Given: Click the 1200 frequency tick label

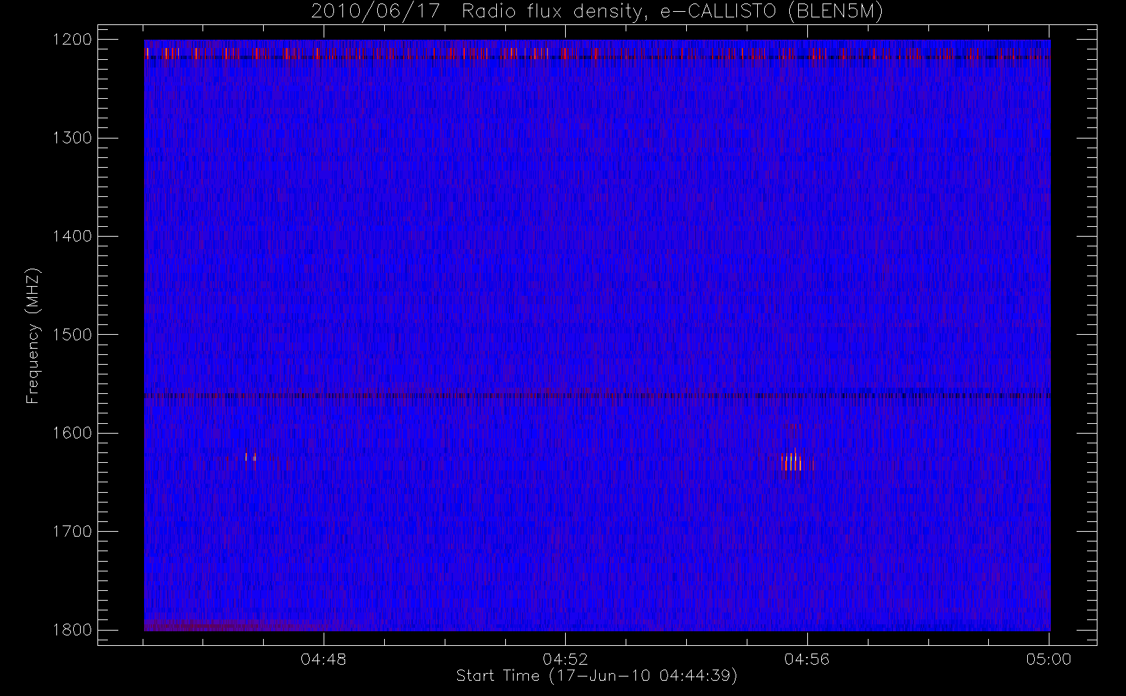Looking at the screenshot, I should 72,40.
